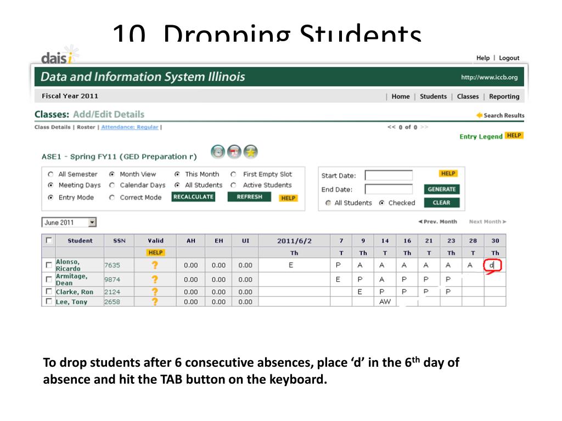Viewport: 562px width, 421px height.
Task: Check the box for Alonso, Ricardo
Action: [x=49, y=265]
